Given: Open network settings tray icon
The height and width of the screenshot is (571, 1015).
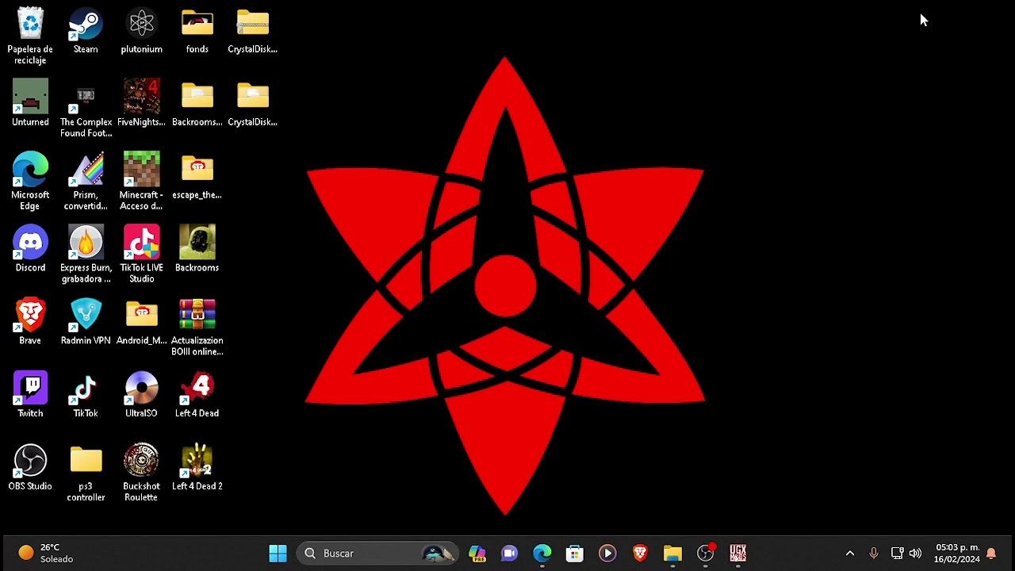Looking at the screenshot, I should 897,554.
